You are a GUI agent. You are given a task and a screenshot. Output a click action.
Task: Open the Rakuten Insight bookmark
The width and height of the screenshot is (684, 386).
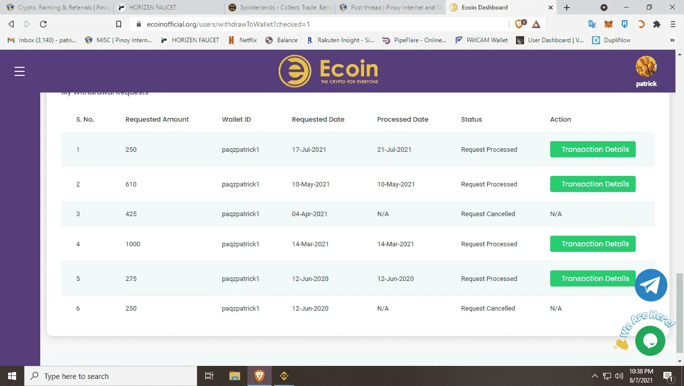tap(339, 40)
